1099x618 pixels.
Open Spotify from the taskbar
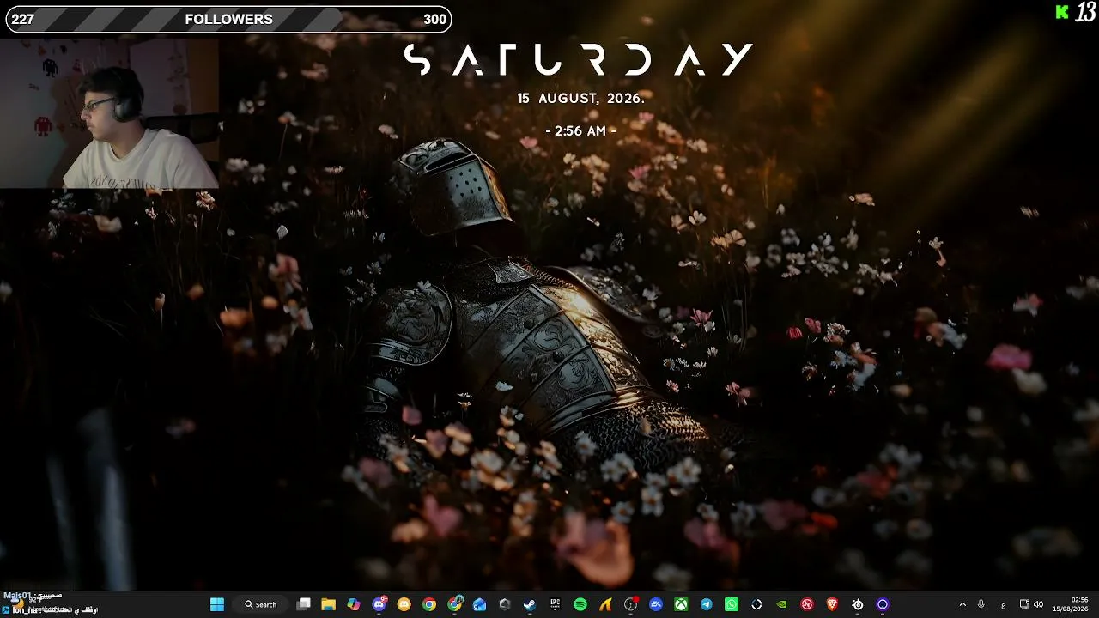click(580, 604)
